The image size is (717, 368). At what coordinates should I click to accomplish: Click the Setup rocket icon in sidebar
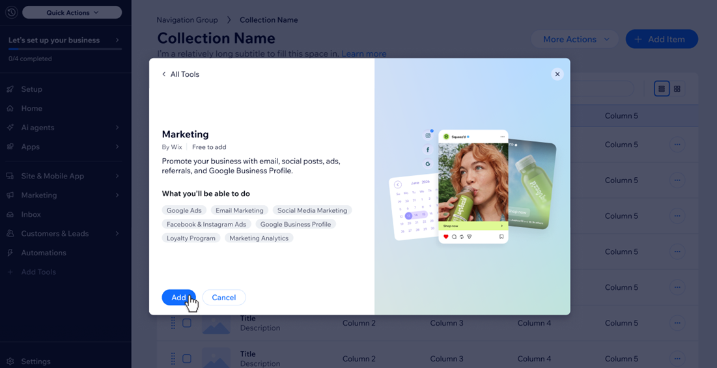click(10, 89)
